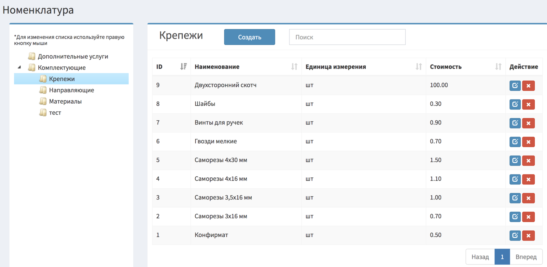Click the Действие column header
The width and height of the screenshot is (547, 267).
coord(524,67)
